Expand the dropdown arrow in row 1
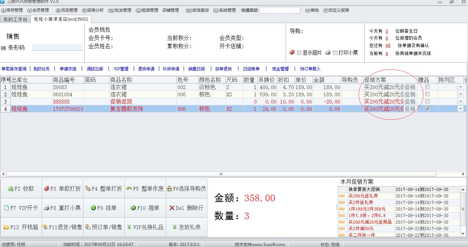468x247 pixels. click(460, 87)
